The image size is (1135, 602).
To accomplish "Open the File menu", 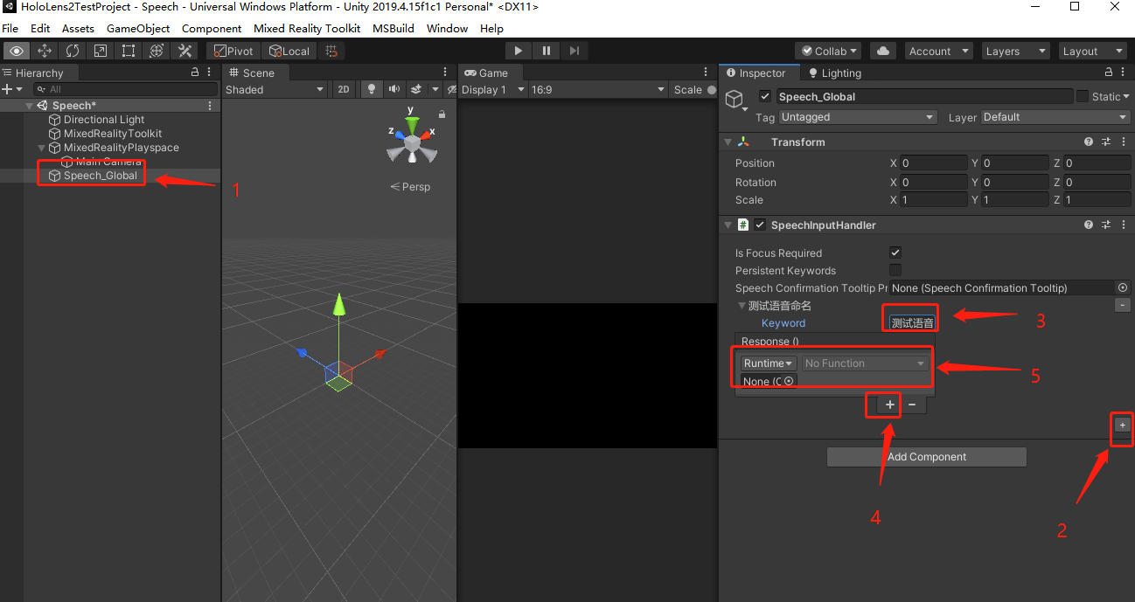I will [x=10, y=28].
